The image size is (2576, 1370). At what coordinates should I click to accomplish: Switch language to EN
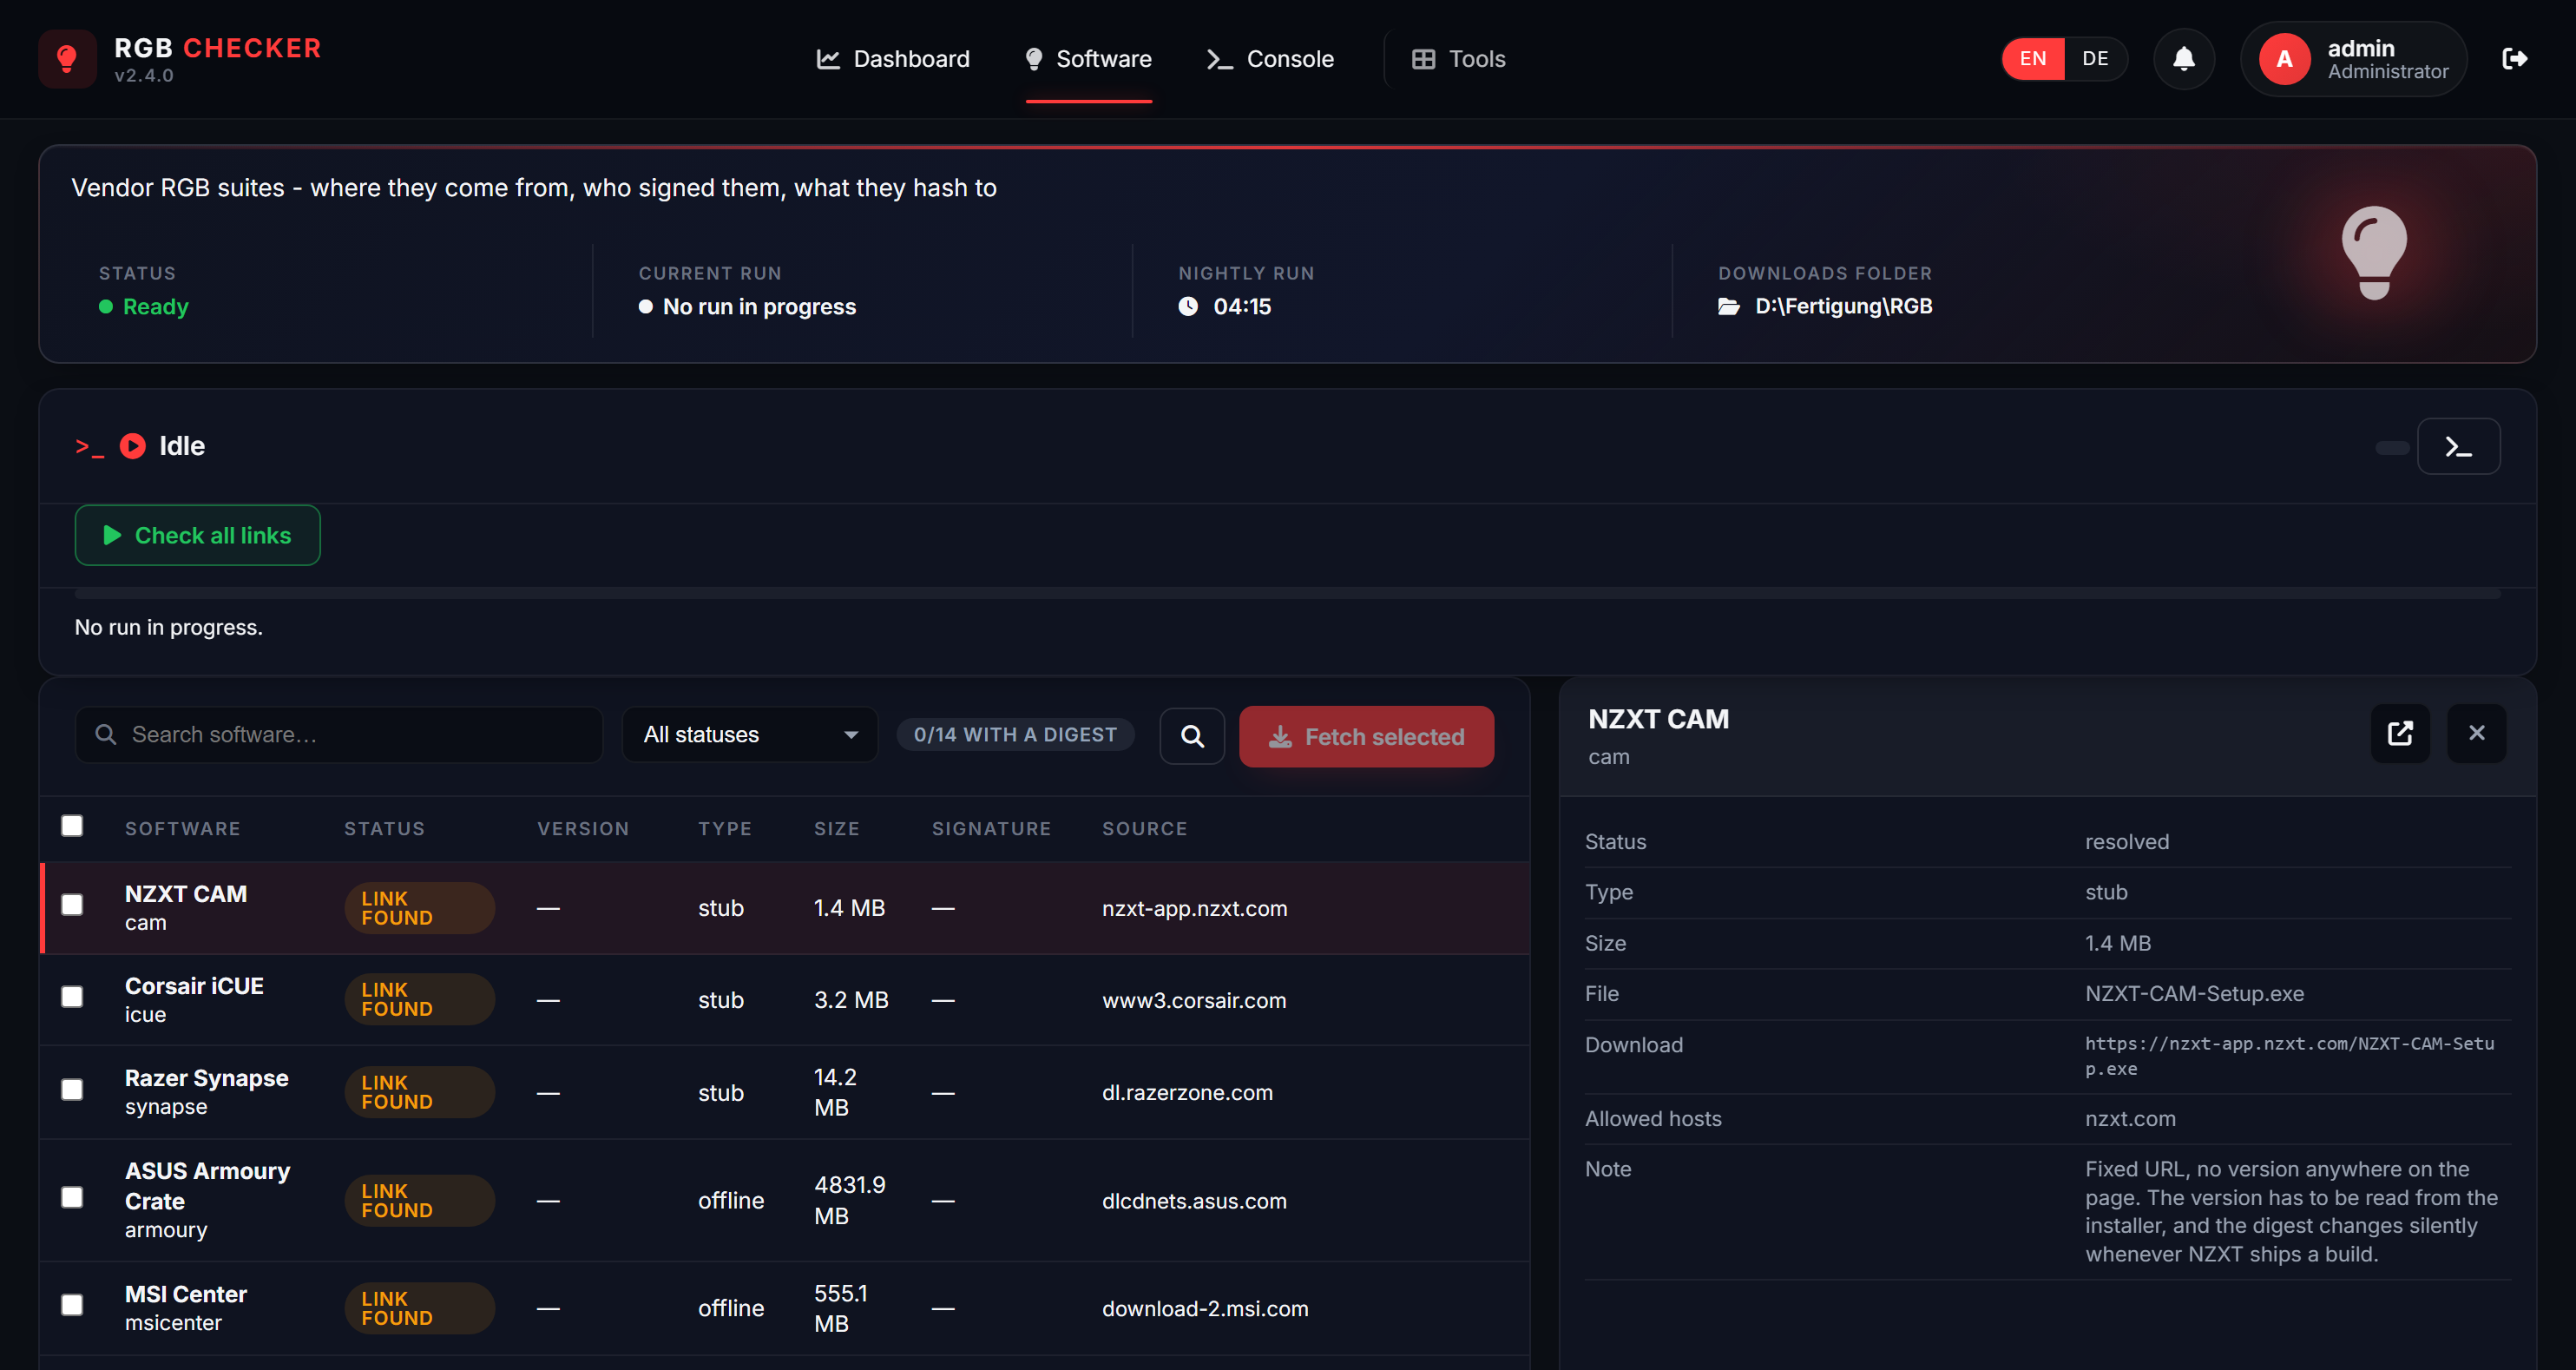2033,59
